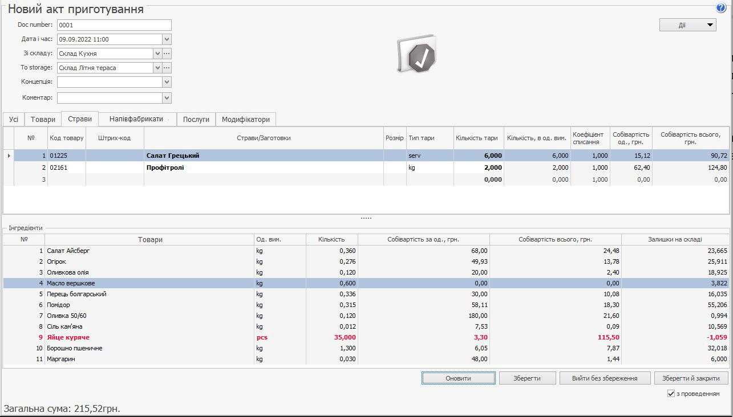
Task: Toggle the 'з проведенням' checkbox
Action: [671, 394]
